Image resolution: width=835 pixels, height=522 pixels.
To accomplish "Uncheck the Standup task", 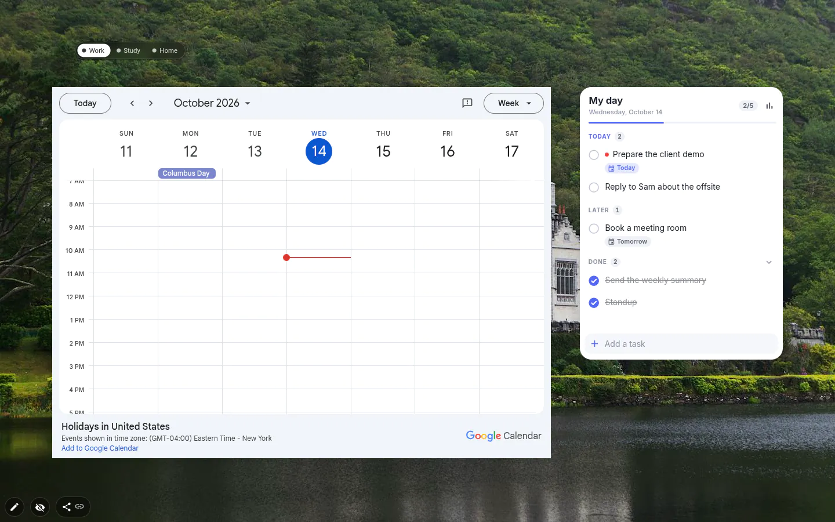I will (594, 303).
